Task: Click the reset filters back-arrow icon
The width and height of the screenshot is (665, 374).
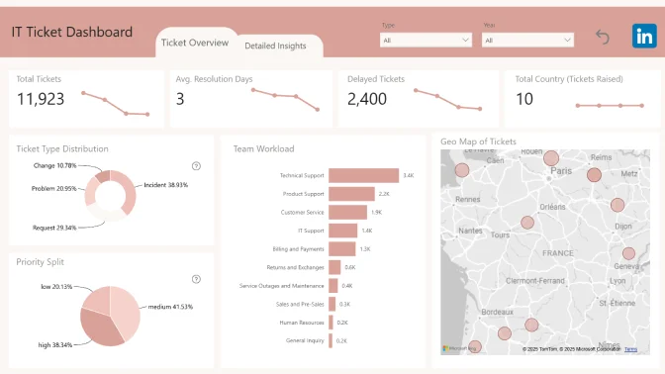Action: click(x=603, y=37)
